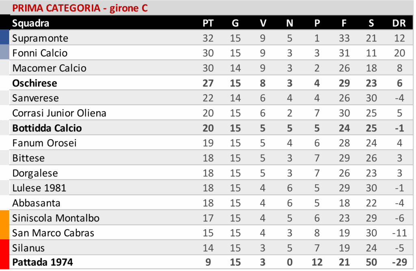Click the DR column header
The width and height of the screenshot is (416, 271).
point(399,23)
